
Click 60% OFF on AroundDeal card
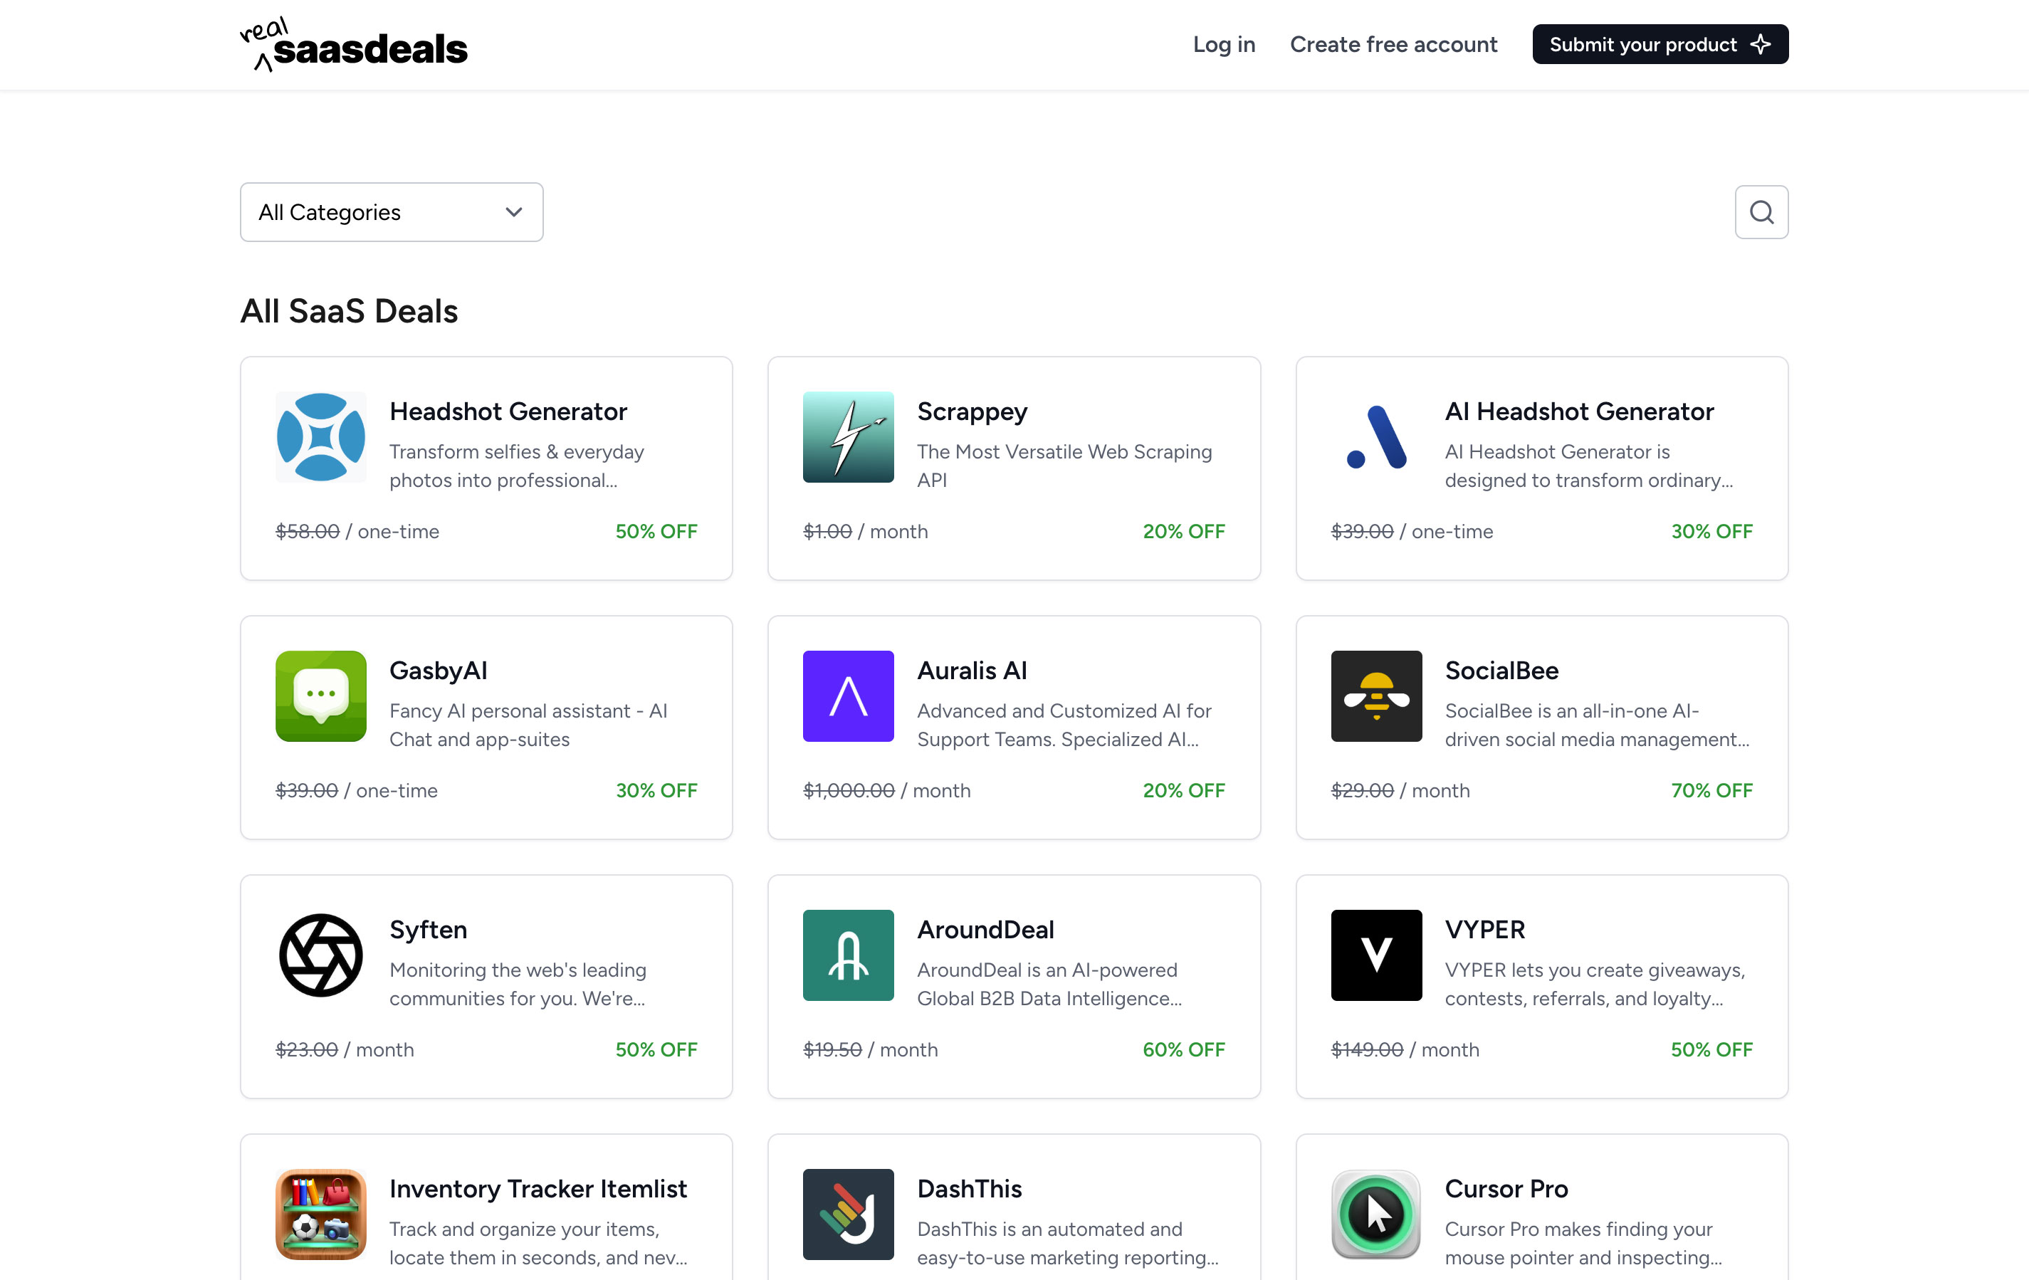1183,1050
